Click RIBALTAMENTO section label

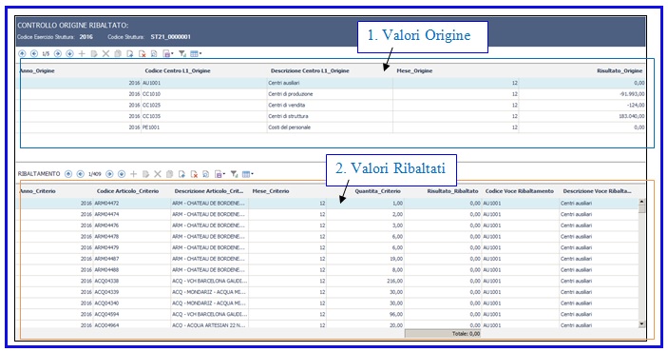39,174
